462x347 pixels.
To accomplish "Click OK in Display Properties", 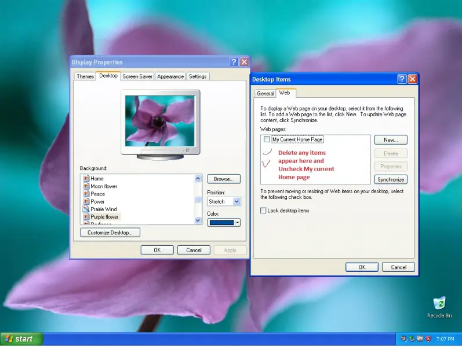I will coord(157,250).
